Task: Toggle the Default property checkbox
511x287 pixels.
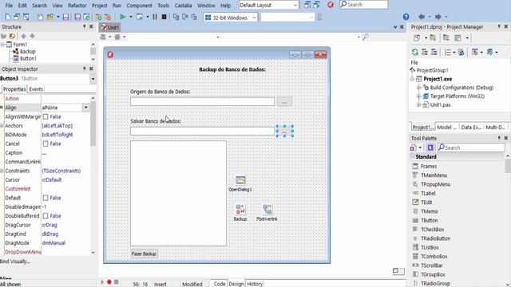Action: (46, 198)
